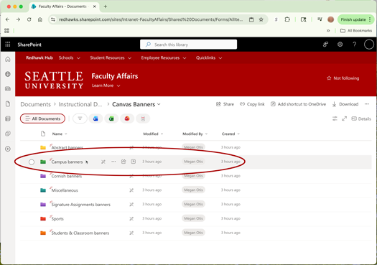Expand content to full screen arrows icon
The width and height of the screenshot is (377, 265).
[x=344, y=118]
